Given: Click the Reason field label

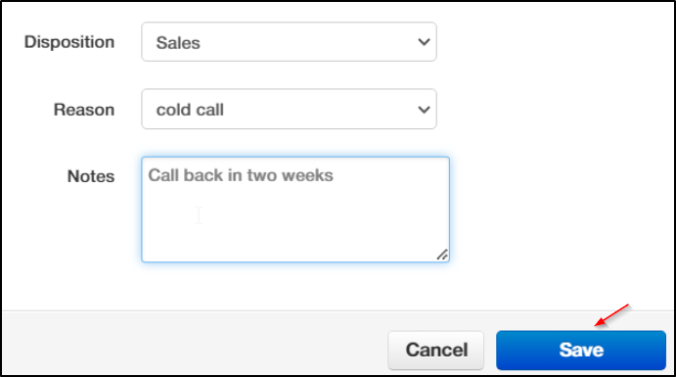Looking at the screenshot, I should pos(84,110).
